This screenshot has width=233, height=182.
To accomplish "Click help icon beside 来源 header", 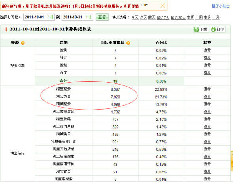I will coord(23,43).
